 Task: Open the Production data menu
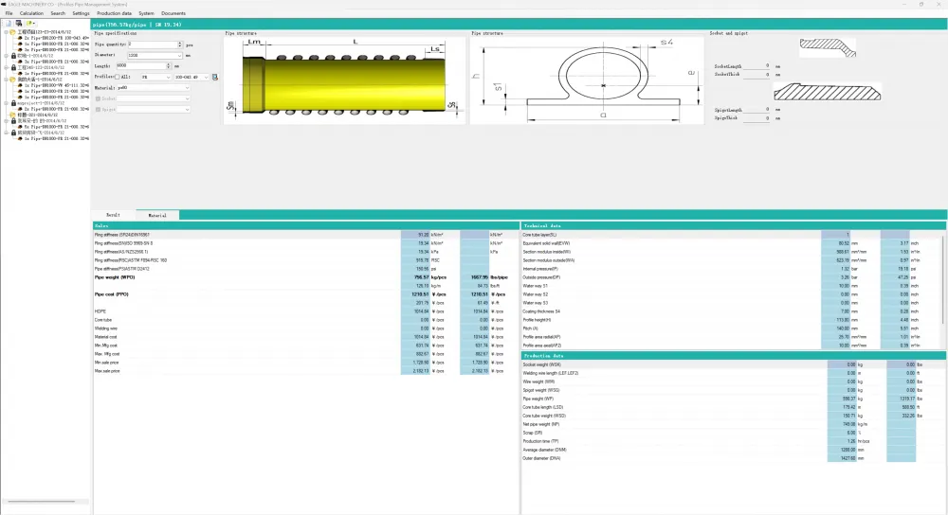coord(114,13)
